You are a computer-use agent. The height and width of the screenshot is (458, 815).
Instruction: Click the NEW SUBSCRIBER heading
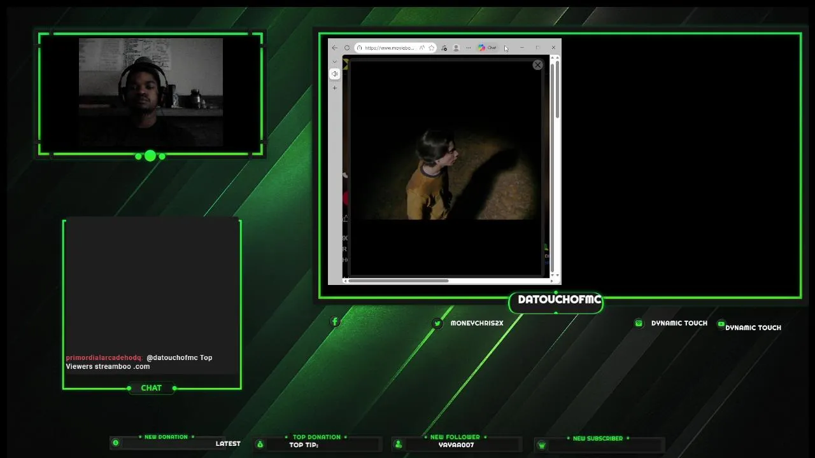598,438
